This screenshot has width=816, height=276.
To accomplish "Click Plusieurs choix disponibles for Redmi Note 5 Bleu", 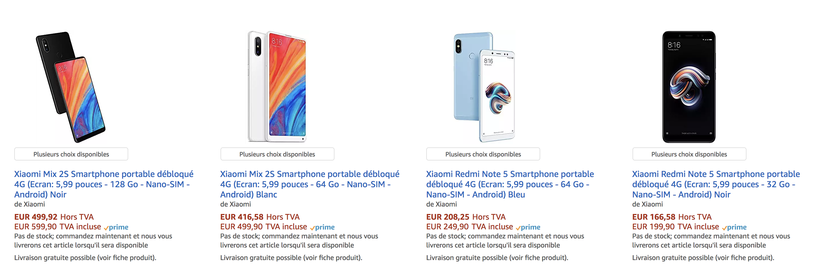I will (x=483, y=154).
